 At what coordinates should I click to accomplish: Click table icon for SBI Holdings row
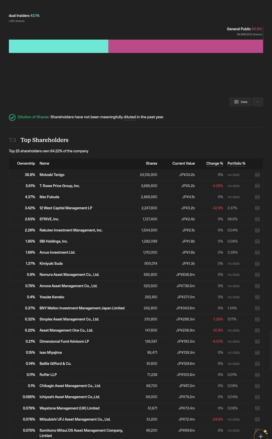point(257,241)
